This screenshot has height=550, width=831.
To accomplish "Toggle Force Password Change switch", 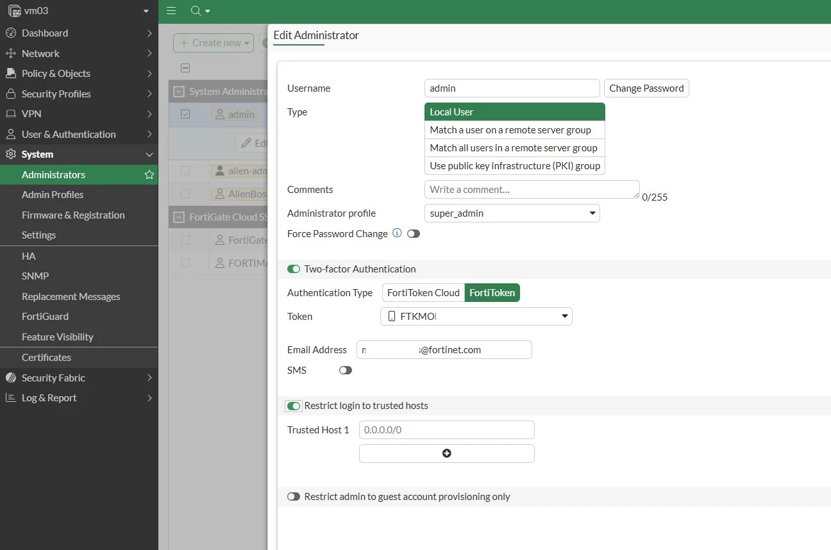I will coord(414,234).
